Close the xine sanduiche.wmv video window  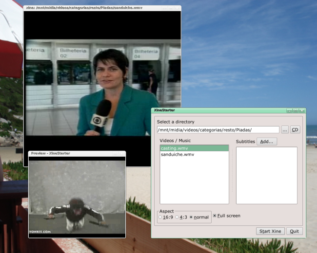click(177, 8)
